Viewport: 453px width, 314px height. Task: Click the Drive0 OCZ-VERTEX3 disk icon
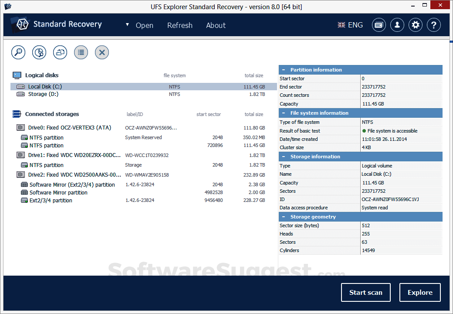click(20, 127)
